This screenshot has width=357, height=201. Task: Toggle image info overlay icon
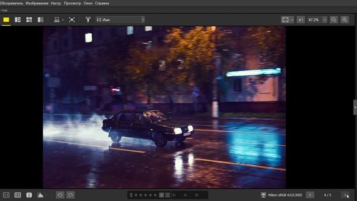(29, 195)
